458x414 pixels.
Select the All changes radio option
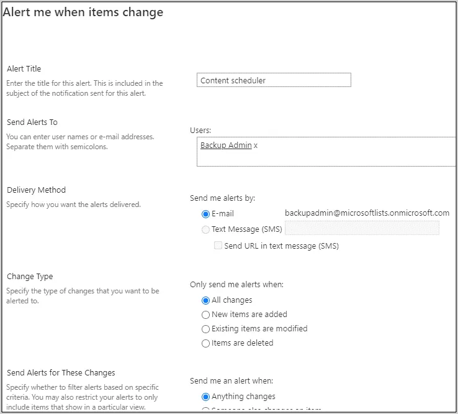coord(206,300)
